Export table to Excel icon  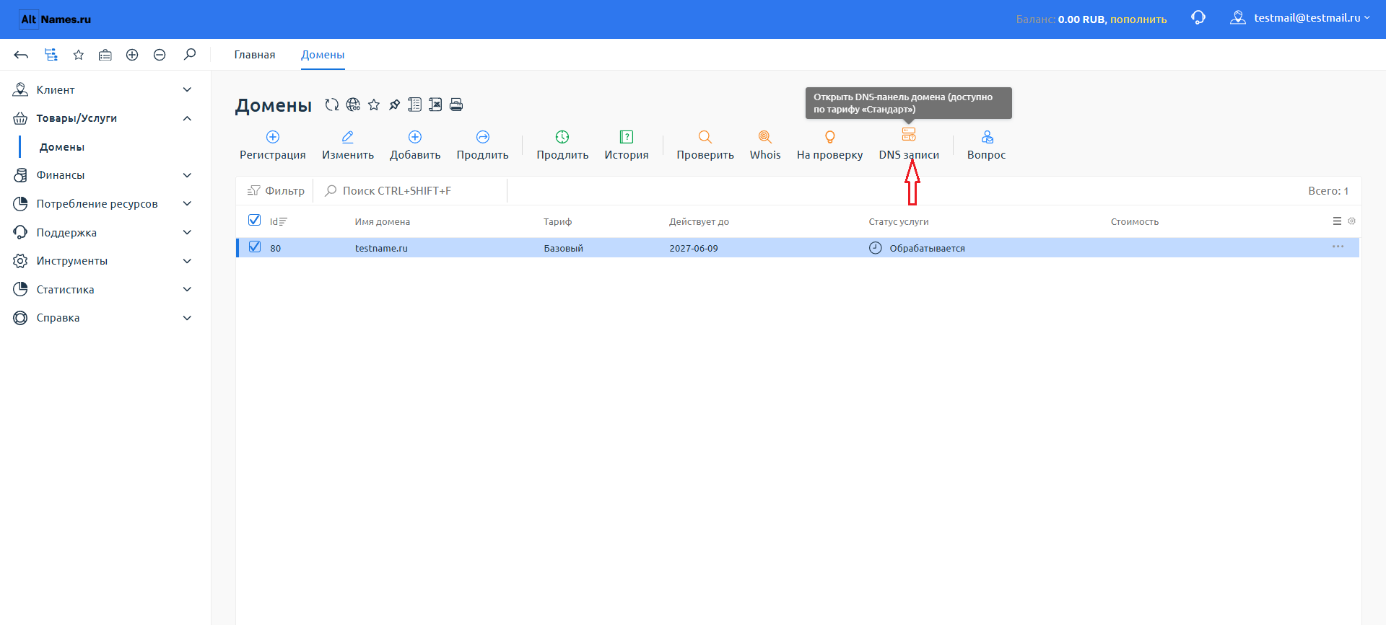[x=435, y=105]
